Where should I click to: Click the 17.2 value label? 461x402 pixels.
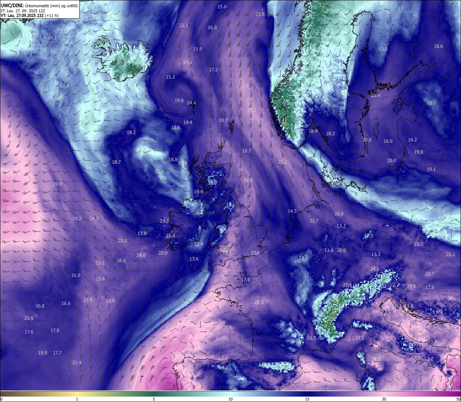point(213,70)
